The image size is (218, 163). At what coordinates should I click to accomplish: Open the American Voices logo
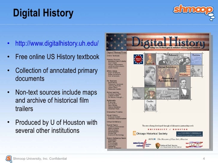point(142,144)
